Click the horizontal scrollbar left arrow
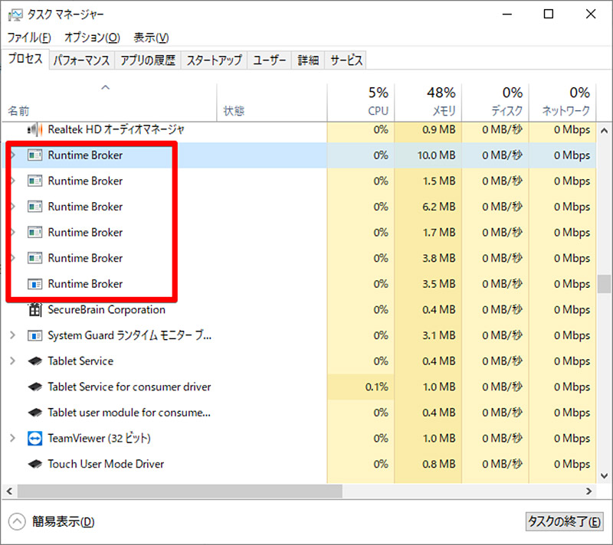This screenshot has width=613, height=545. point(9,491)
